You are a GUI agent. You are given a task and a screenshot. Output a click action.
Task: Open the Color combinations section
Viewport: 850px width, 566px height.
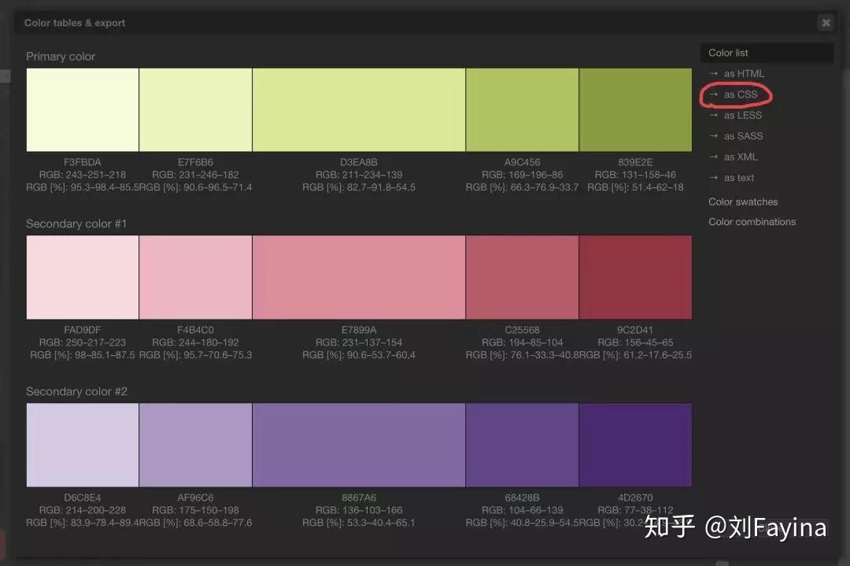point(752,221)
